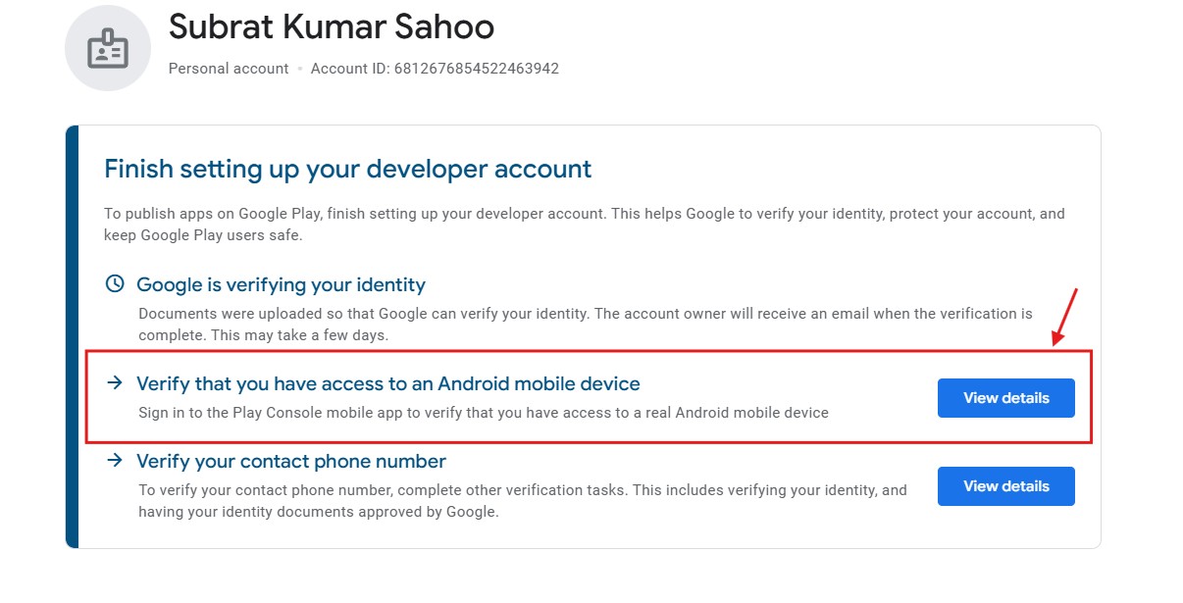
Task: Click the dot separator before Account ID
Action: (300, 70)
